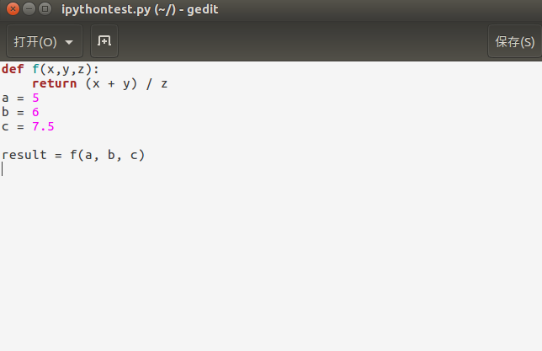Click the variable c assignment line start
The width and height of the screenshot is (542, 351).
5,126
